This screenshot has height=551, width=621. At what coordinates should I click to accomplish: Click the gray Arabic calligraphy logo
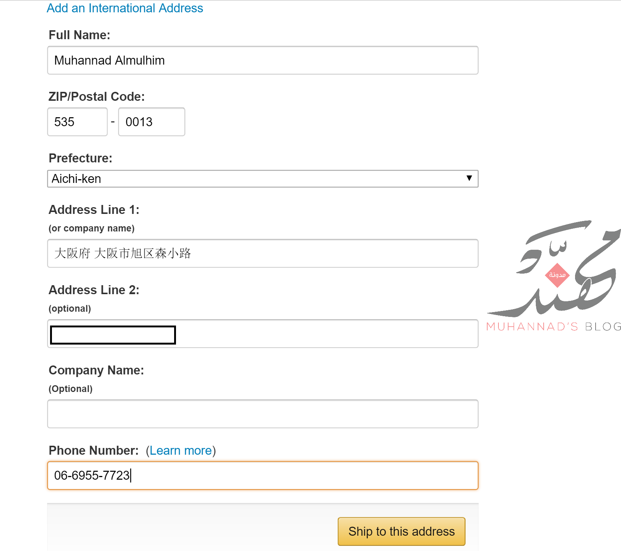coord(554,268)
